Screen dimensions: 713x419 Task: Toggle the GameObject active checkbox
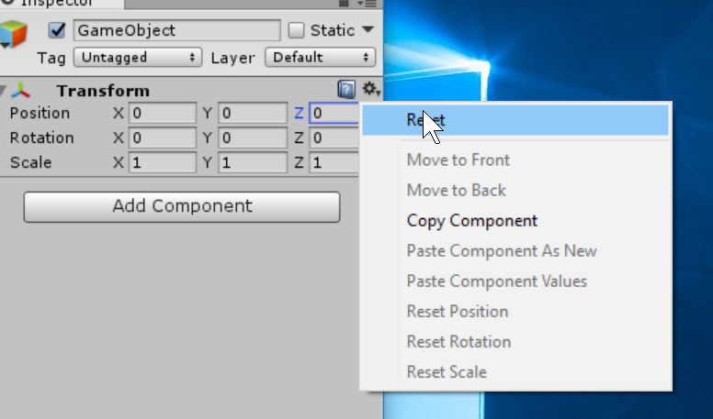[56, 30]
